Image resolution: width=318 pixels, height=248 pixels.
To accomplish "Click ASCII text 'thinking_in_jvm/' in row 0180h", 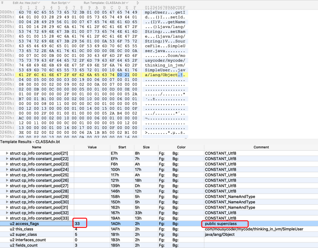I will (165, 65).
